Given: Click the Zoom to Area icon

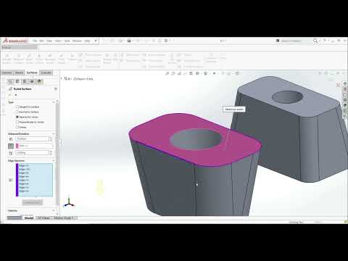Looking at the screenshot, I should click(173, 73).
